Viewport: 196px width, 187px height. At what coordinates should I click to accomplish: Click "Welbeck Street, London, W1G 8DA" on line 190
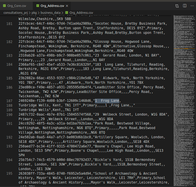pos(134,114)
